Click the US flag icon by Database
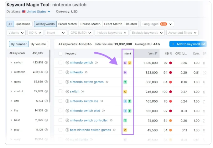The width and height of the screenshot is (213, 148). [24, 12]
